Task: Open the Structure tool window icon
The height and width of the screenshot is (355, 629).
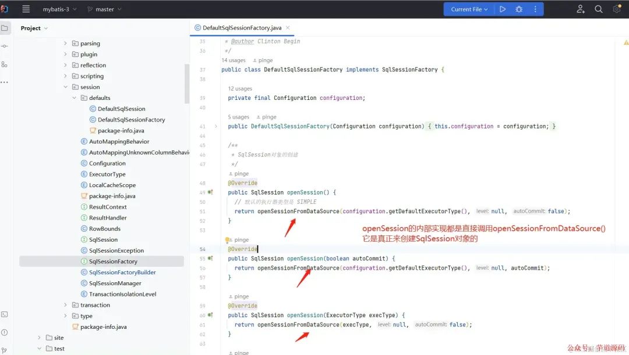Action: 5,64
